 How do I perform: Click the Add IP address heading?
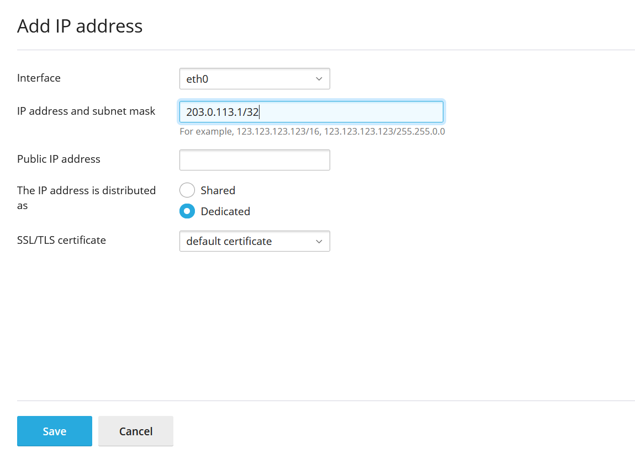click(x=80, y=25)
